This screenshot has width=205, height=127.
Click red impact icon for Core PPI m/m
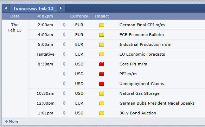(x=102, y=64)
